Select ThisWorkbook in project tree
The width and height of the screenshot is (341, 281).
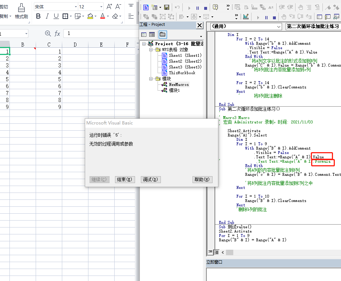tap(182, 73)
